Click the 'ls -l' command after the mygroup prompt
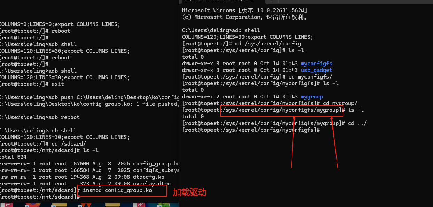Image resolution: width=433 pixels, height=207 pixels. [356, 110]
